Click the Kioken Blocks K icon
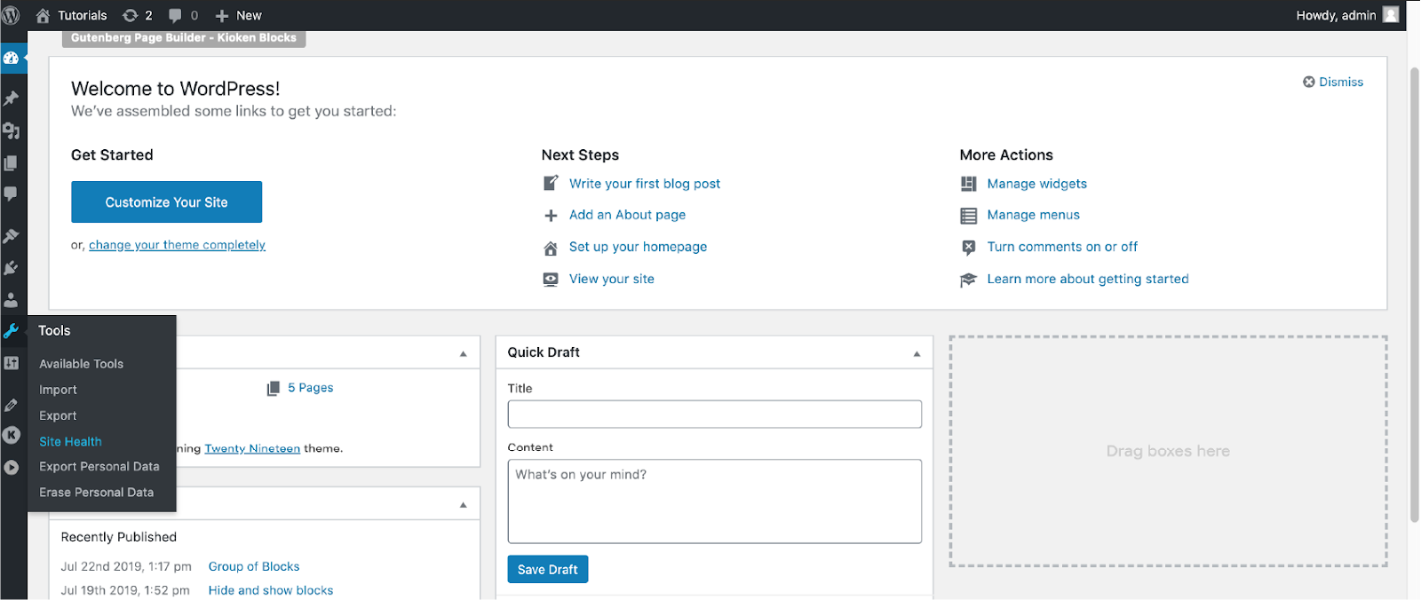Screen dimensions: 1421x600 tap(11, 435)
